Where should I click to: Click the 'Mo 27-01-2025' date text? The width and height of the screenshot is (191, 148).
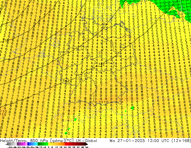[x=127, y=141]
